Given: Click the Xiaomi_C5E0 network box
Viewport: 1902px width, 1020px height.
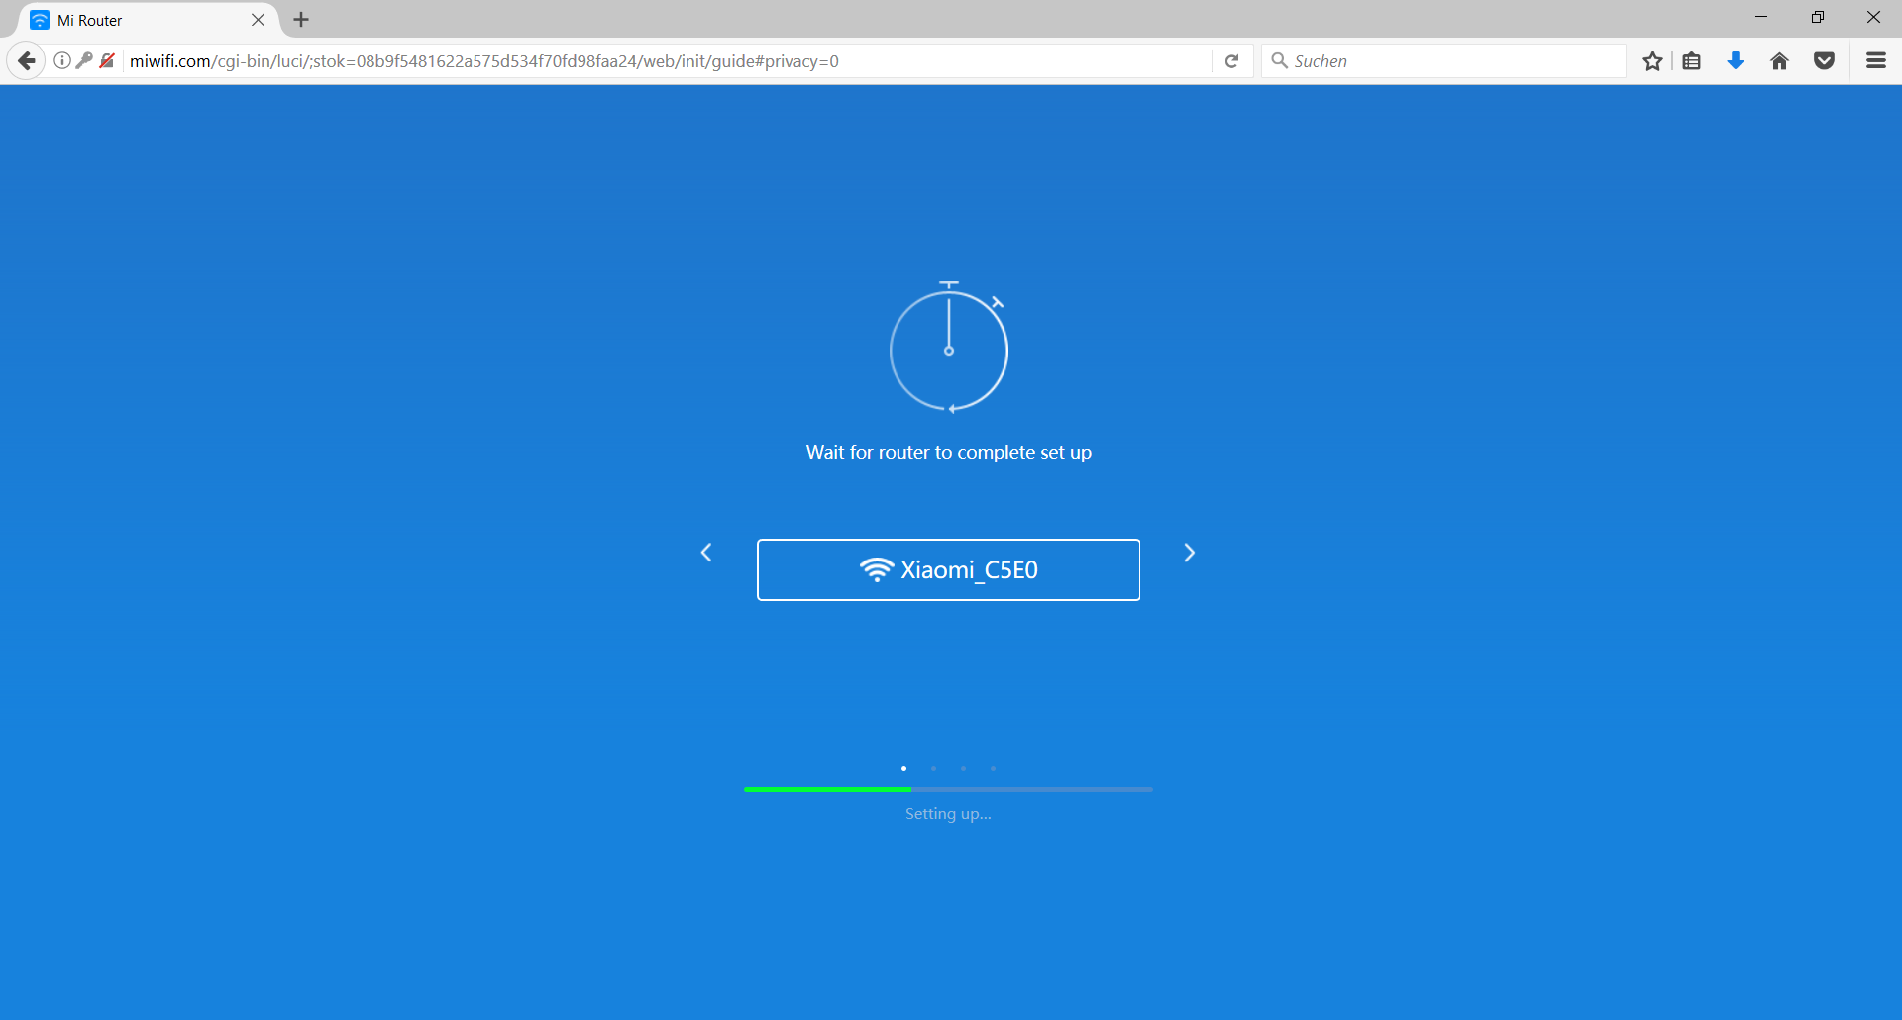Looking at the screenshot, I should [x=948, y=569].
